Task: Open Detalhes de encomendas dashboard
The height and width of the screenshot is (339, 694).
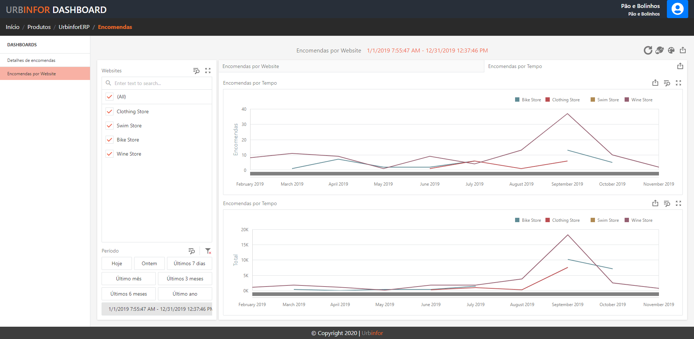Action: [x=31, y=60]
